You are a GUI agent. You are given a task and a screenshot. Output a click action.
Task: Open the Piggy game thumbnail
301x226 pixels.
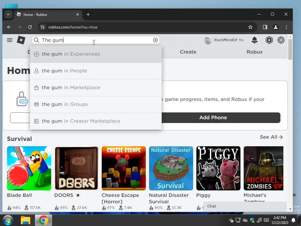(x=218, y=168)
